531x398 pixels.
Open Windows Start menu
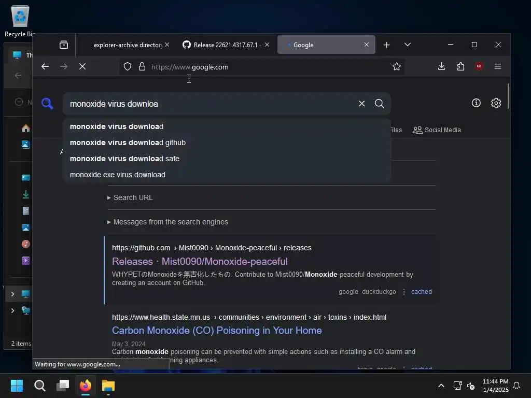coord(17,386)
